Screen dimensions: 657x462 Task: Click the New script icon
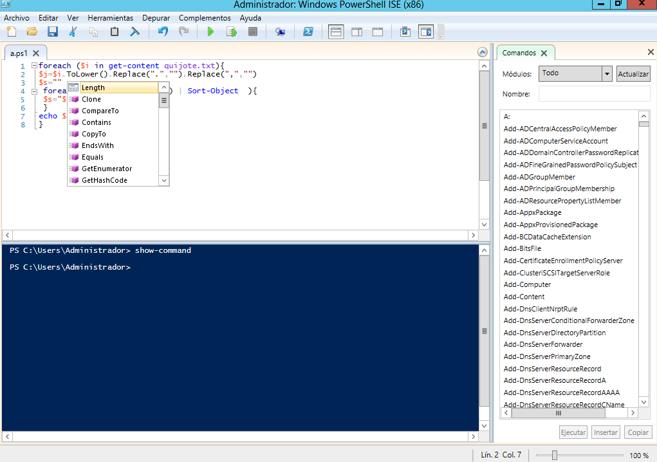[11, 32]
